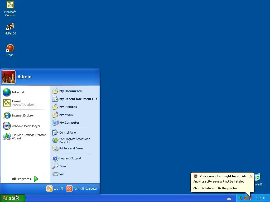Viewport: 270px width, 202px height.
Task: Click the Admin user picture
Action: (x=9, y=77)
